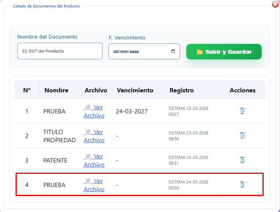
Task: Click the Registro column header
Action: pyautogui.click(x=182, y=90)
